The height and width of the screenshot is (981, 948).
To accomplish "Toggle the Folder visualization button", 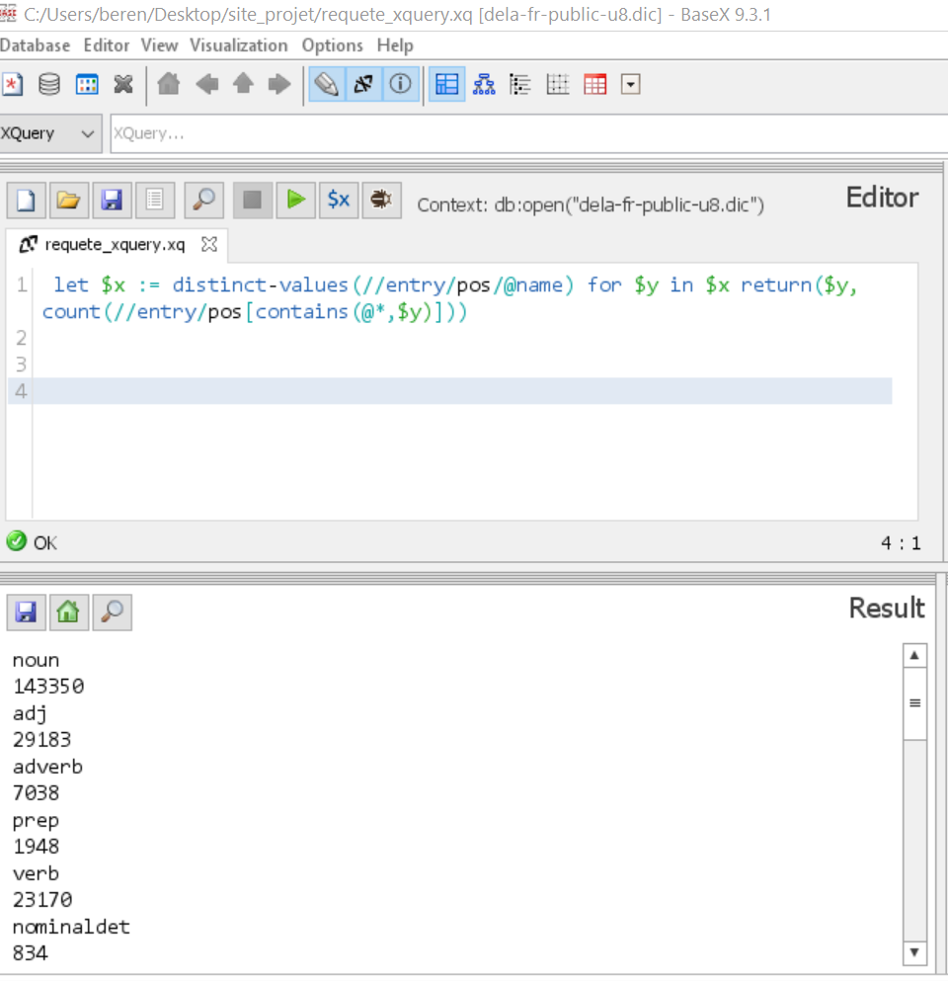I will coord(520,84).
